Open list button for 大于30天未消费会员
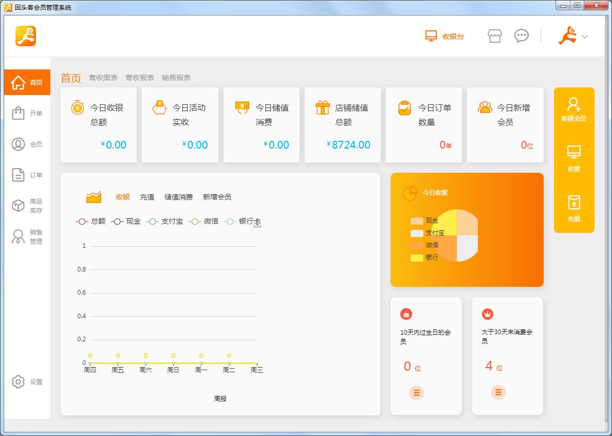Screen dimensions: 612x436 pos(498,393)
